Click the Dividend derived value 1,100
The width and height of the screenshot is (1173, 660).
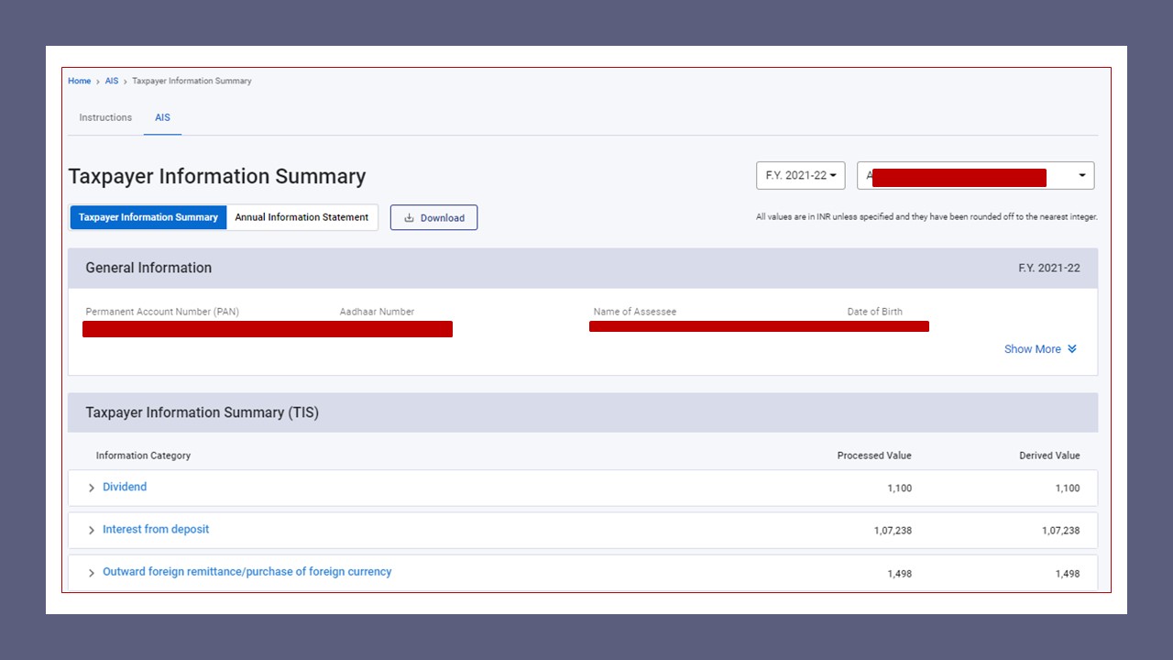1068,489
